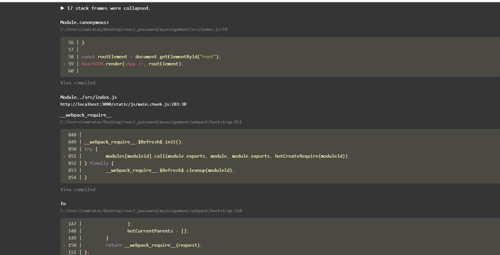Click line number 147 in fn snippet
500x255 pixels.
pyautogui.click(x=72, y=224)
